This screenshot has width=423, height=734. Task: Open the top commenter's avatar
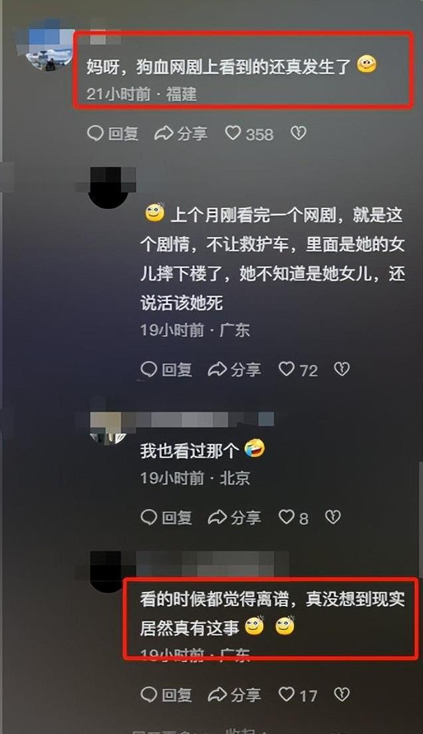[45, 45]
